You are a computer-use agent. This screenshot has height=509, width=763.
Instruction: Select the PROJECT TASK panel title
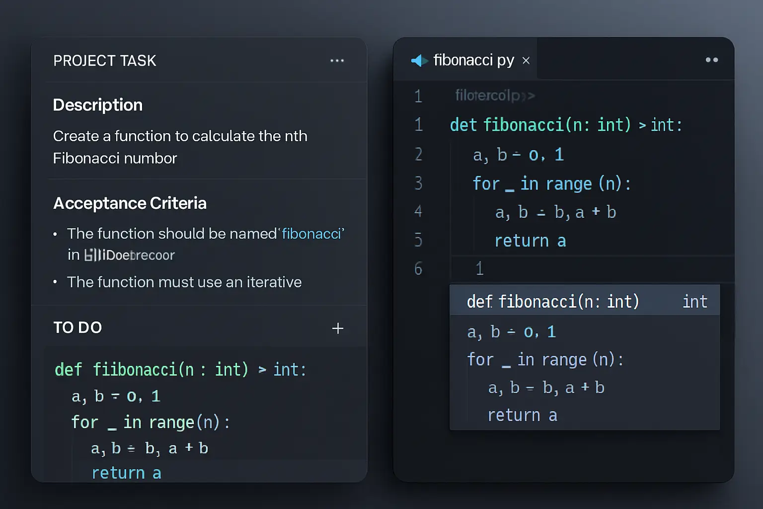105,61
